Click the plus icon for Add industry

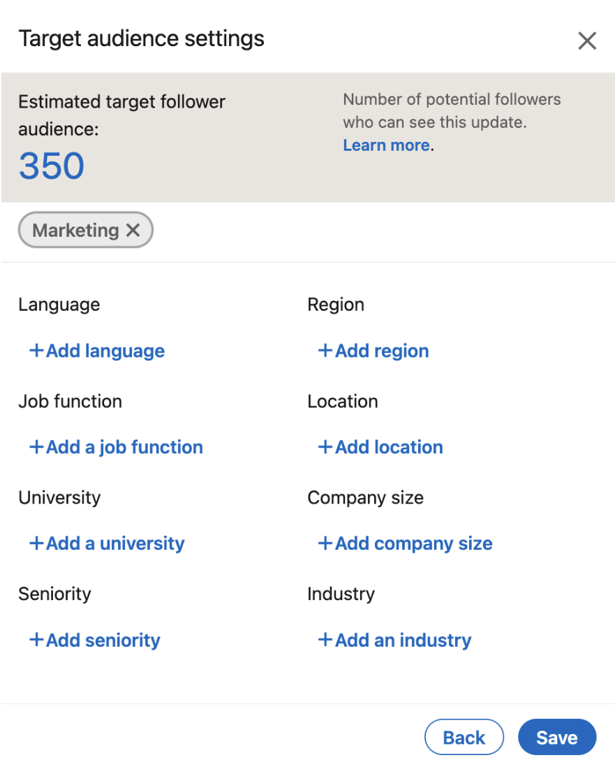[325, 640]
